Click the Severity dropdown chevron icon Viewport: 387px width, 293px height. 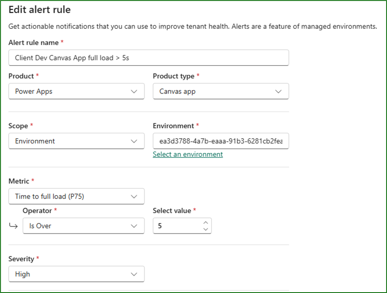tap(134, 274)
